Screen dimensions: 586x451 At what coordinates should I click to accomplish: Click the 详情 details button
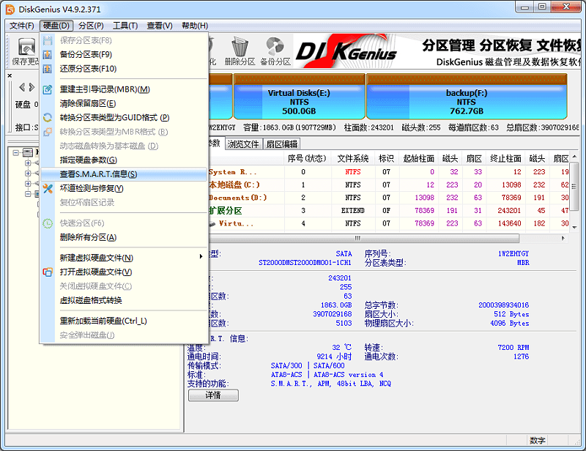(x=212, y=394)
